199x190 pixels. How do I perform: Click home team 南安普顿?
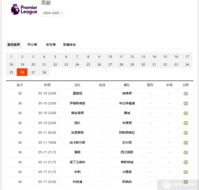77,113
